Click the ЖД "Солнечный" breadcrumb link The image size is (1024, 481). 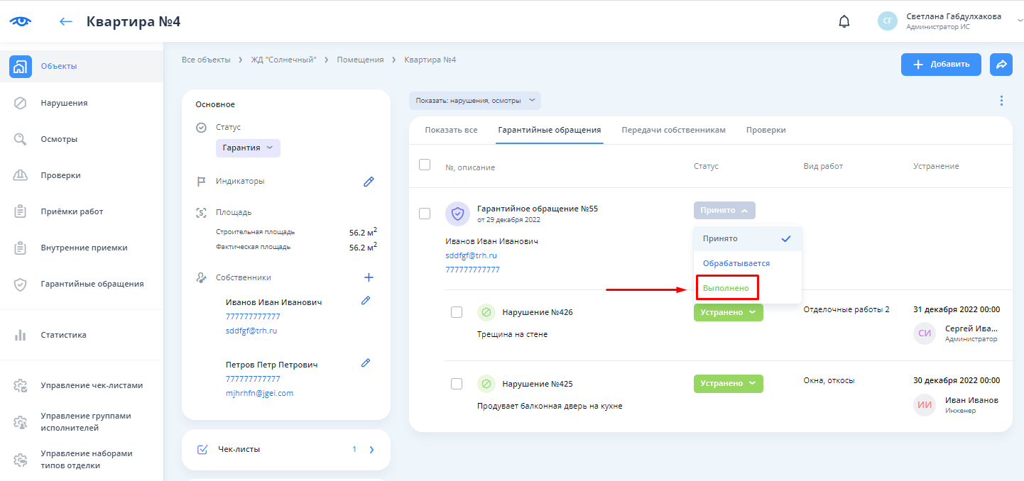point(283,60)
